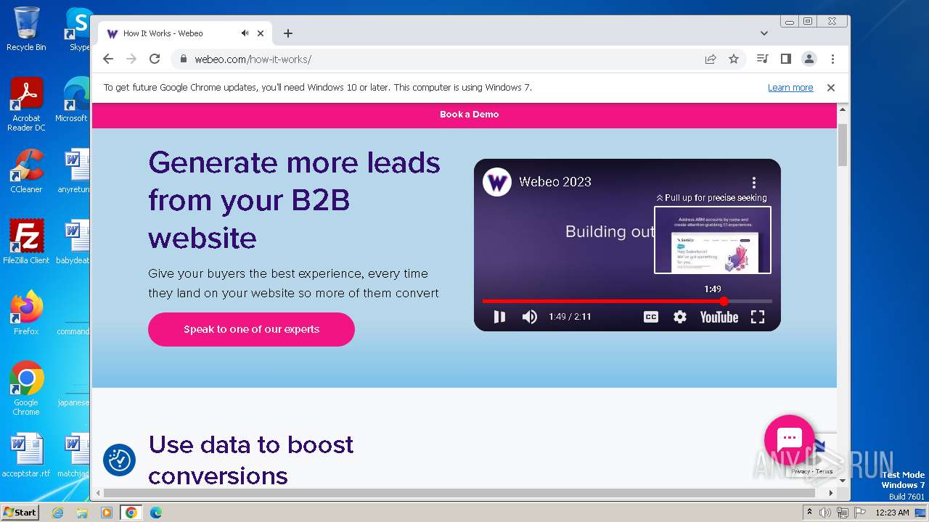
Task: Open a new Chrome tab
Action: (288, 33)
